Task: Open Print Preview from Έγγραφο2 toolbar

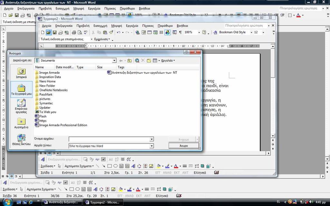Action: point(80,33)
